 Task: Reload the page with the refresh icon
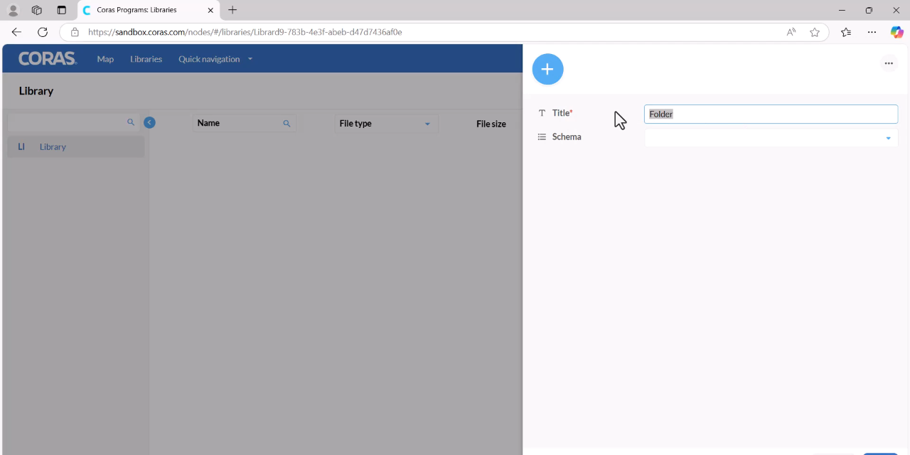43,32
